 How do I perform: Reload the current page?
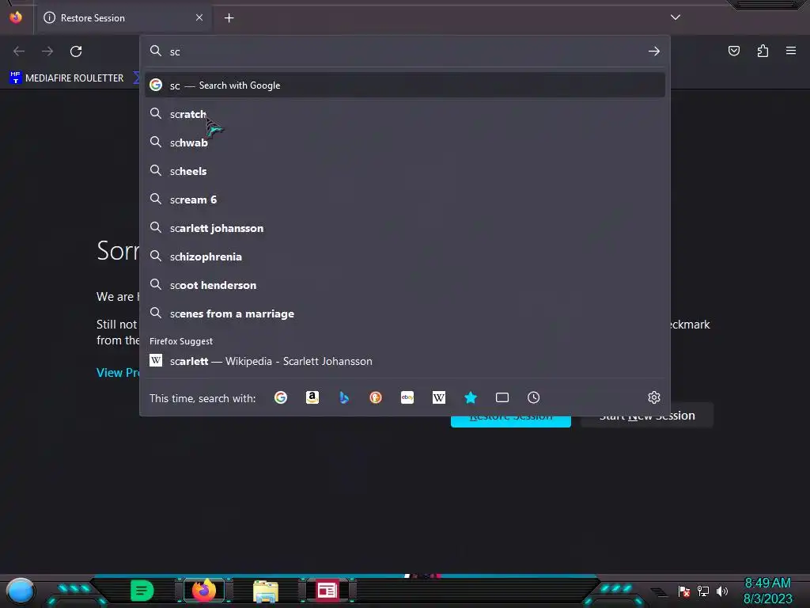(76, 51)
